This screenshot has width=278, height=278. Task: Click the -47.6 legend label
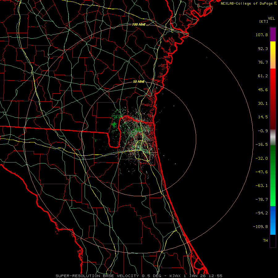(x=262, y=172)
